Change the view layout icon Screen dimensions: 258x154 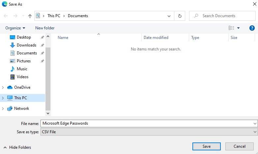[231, 28]
